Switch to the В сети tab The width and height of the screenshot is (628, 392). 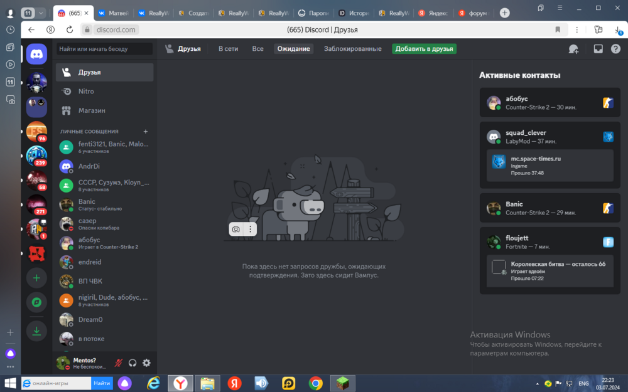pyautogui.click(x=229, y=49)
